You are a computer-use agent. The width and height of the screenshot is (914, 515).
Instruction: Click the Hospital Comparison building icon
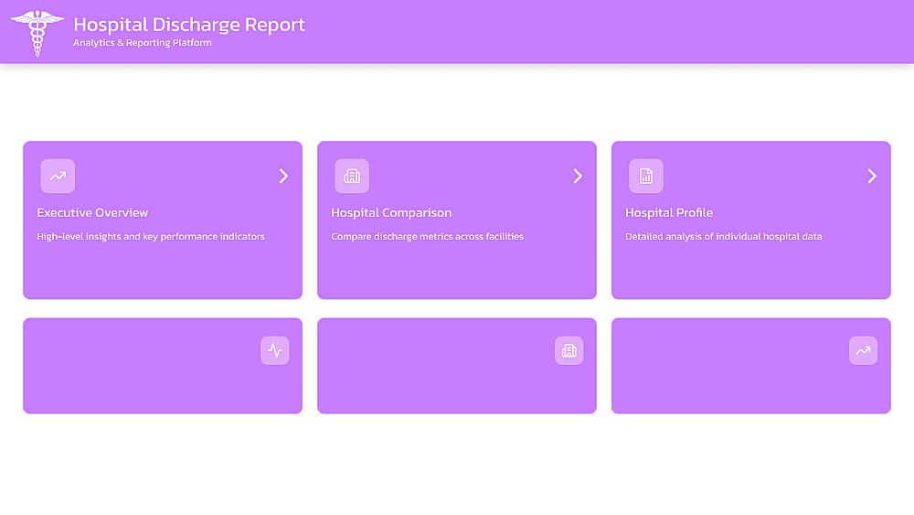(x=352, y=176)
